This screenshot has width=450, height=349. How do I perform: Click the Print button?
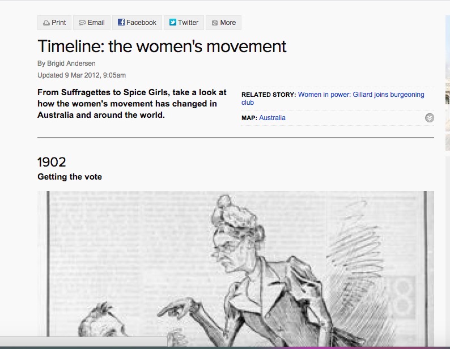[x=54, y=23]
